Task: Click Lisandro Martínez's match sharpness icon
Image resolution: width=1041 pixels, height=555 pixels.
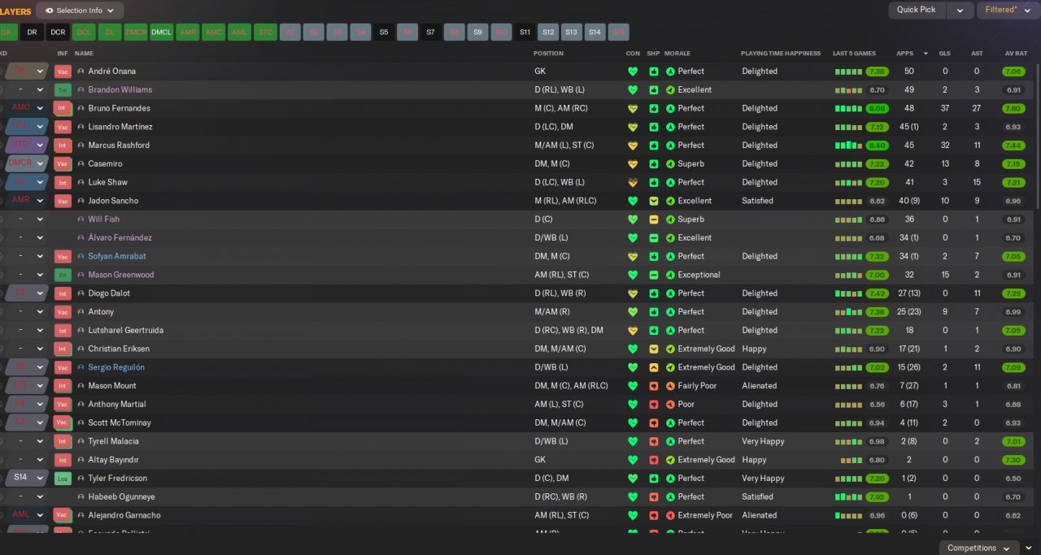Action: [654, 127]
